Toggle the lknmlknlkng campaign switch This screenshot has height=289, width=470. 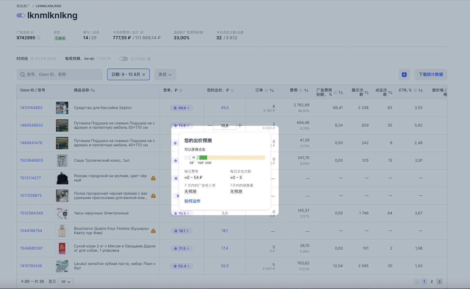tap(21, 15)
